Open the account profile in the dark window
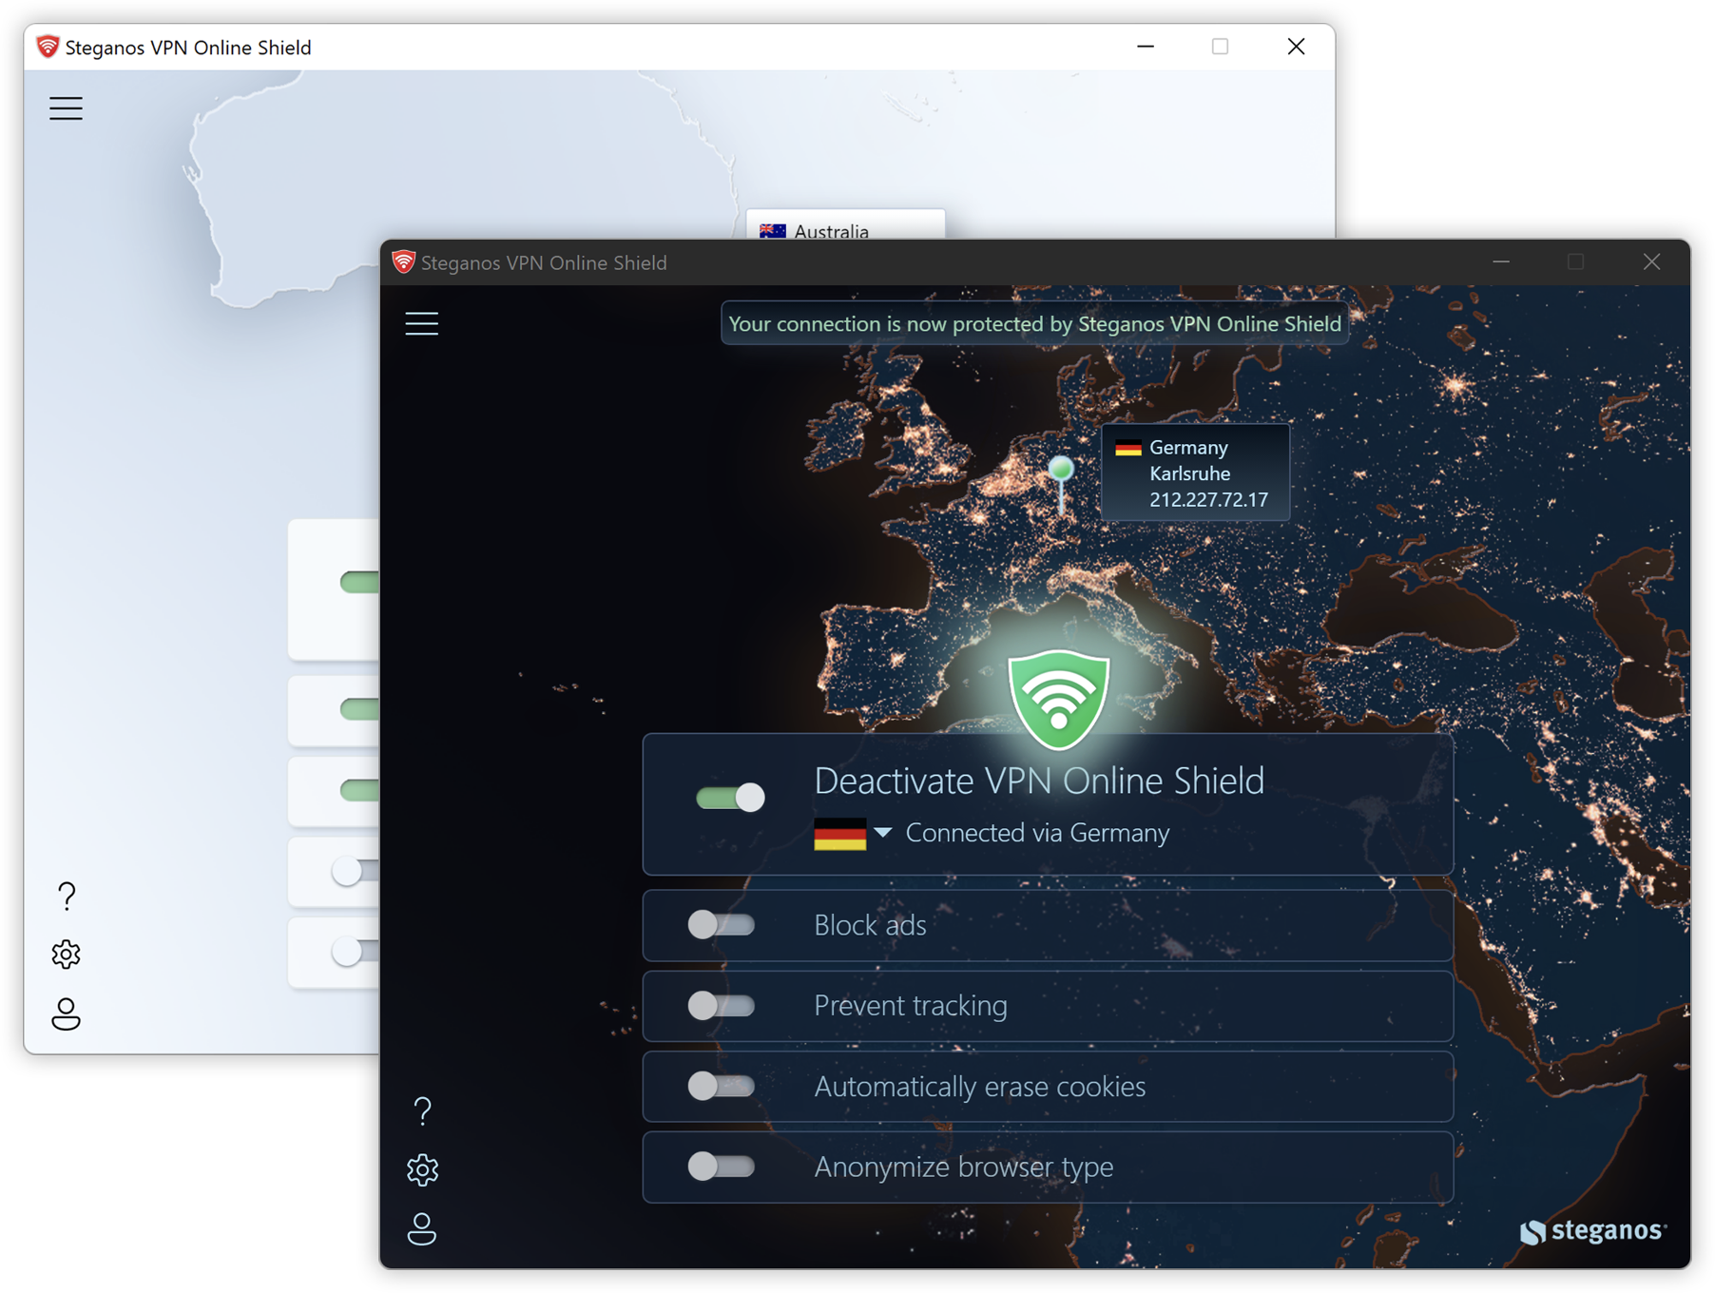Screen dimensions: 1715x1293 tap(422, 1228)
